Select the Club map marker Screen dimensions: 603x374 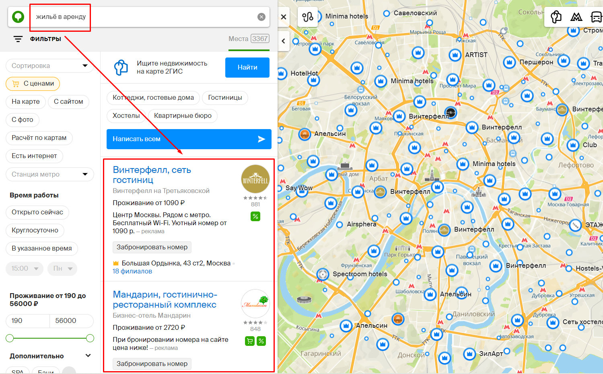573,145
